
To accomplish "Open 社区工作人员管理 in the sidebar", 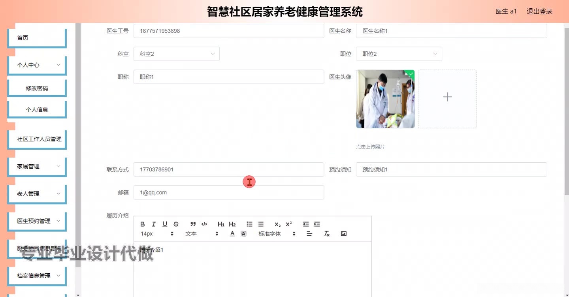I will pyautogui.click(x=37, y=139).
